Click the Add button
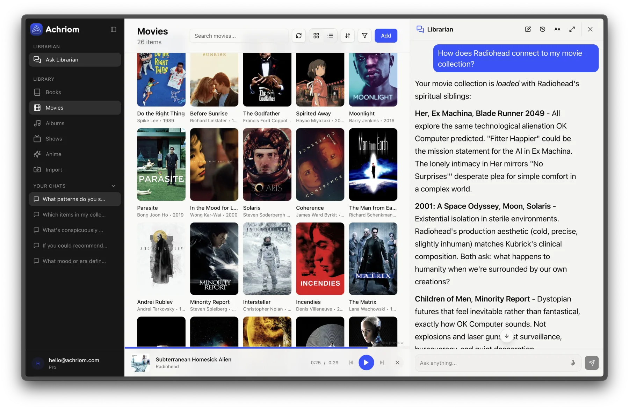 [386, 36]
